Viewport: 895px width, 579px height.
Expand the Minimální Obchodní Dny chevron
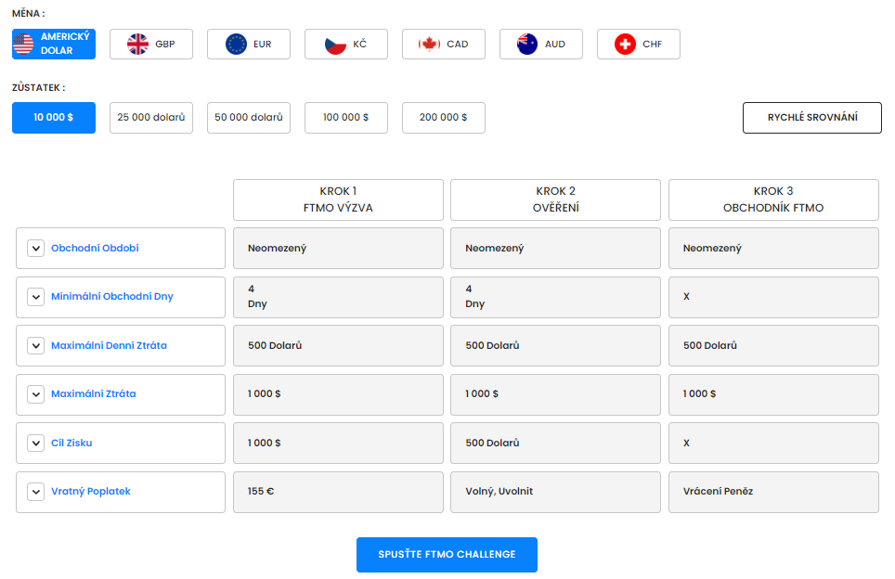[x=35, y=297]
